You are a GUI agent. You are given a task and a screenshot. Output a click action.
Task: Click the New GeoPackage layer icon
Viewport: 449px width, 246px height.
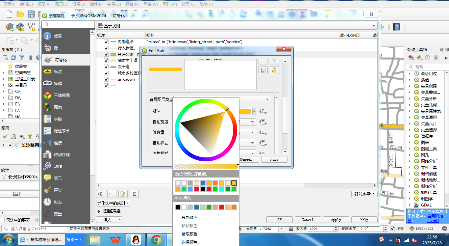20,27
